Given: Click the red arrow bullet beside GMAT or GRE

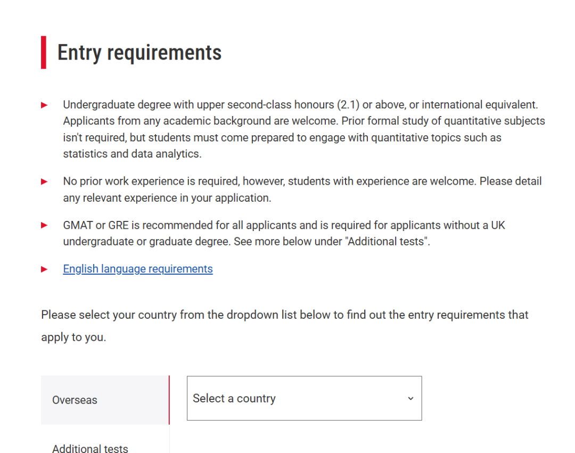Looking at the screenshot, I should click(x=45, y=226).
